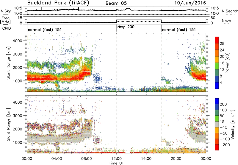238x165 pixels.
Task: Click the 08:00 time tick label
Action: coord(87,159)
